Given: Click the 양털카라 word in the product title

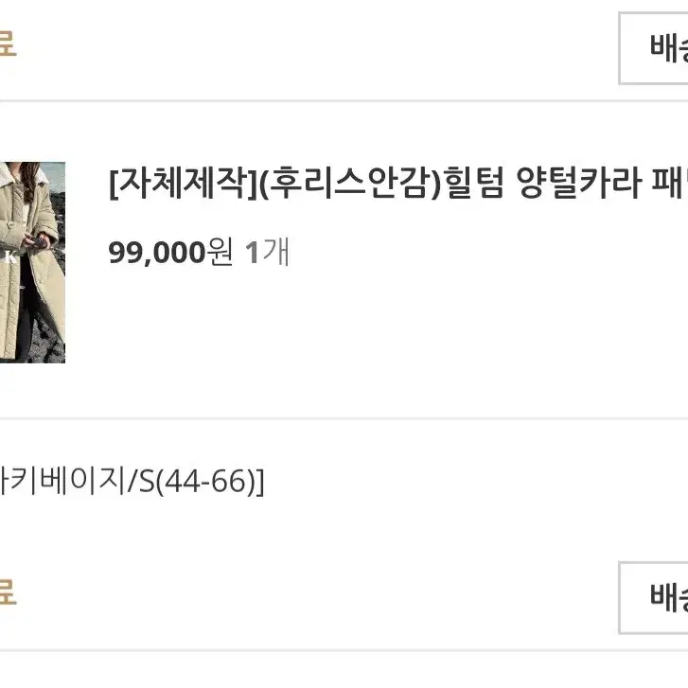Looking at the screenshot, I should click(x=579, y=183).
